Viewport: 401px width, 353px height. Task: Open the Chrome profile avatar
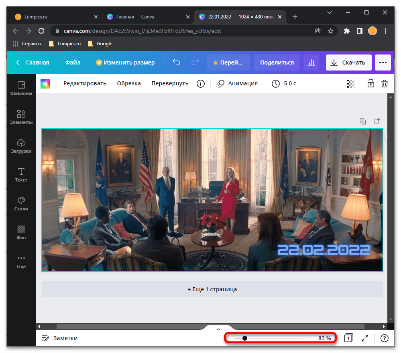coord(373,31)
